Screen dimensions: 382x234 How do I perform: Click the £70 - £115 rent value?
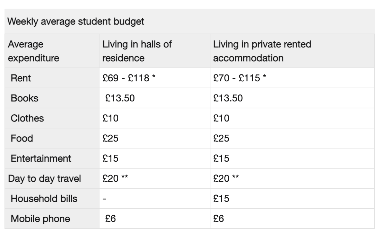point(240,78)
